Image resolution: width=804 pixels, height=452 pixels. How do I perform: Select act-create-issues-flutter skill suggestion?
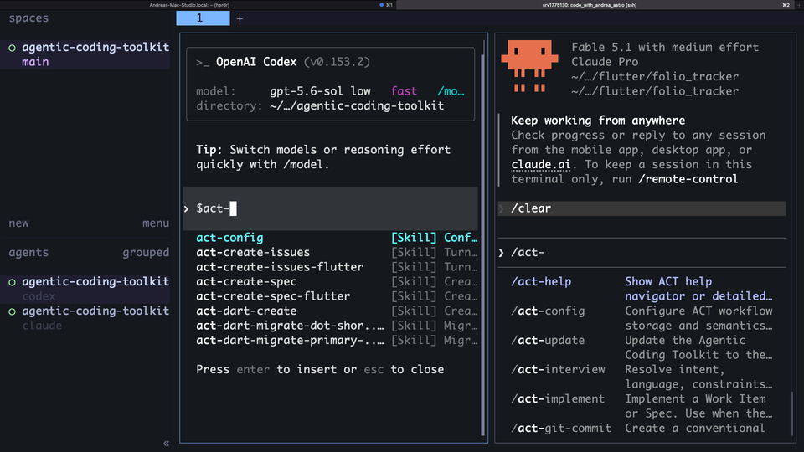pyautogui.click(x=337, y=267)
